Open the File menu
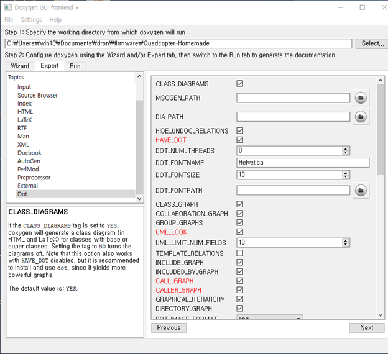This screenshot has width=388, height=354. click(9, 20)
